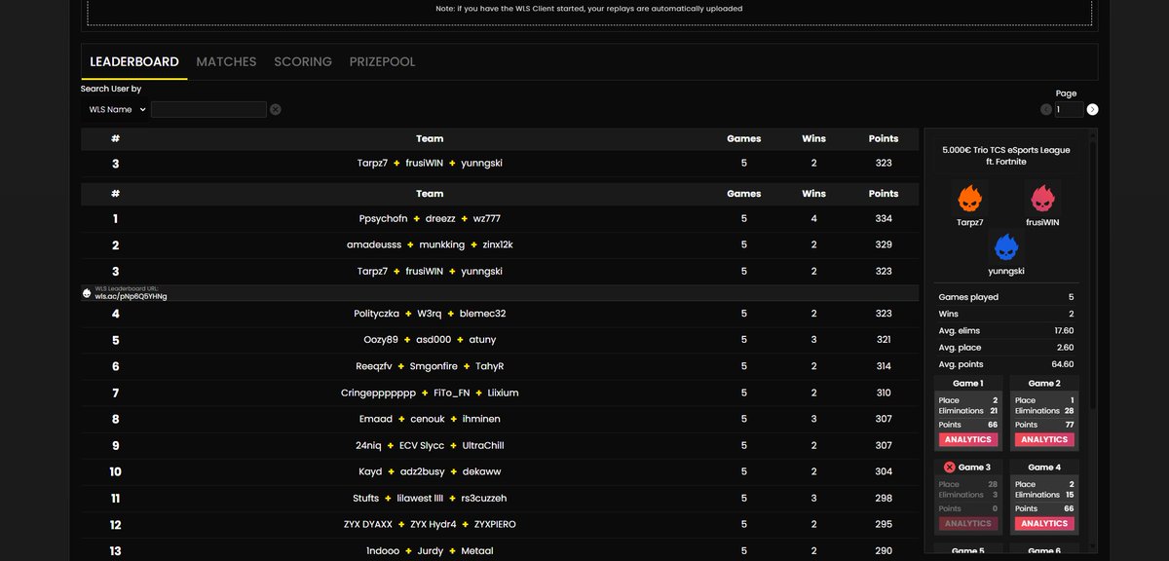Click the WLS skull logo by the leaderboard URL
Viewport: 1169px width, 561px height.
click(x=87, y=292)
